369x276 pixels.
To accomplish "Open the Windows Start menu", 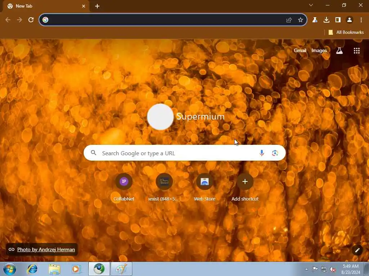I will click(x=10, y=269).
